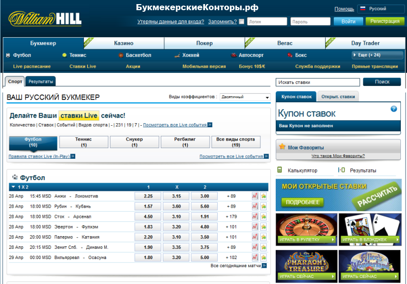Click the Помощь link
The image size is (407, 284).
pos(344,9)
